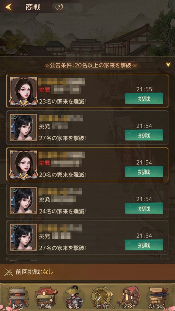
Task: Select avatar of the 23名 entry
Action: 23,91
